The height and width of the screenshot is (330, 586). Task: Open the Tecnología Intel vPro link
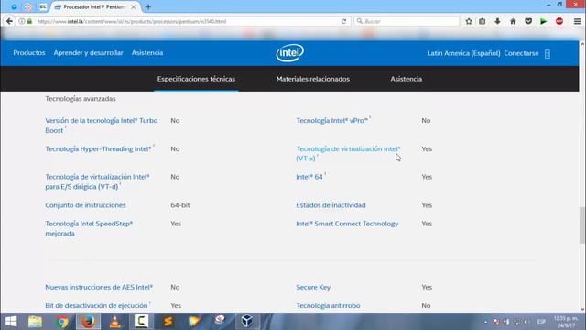(x=331, y=120)
